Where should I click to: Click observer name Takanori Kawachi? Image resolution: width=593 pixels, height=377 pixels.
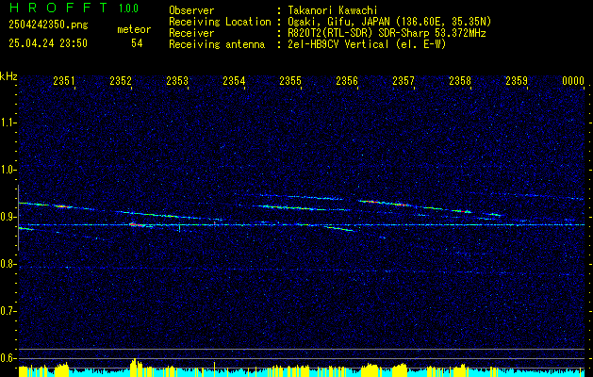[x=333, y=10]
